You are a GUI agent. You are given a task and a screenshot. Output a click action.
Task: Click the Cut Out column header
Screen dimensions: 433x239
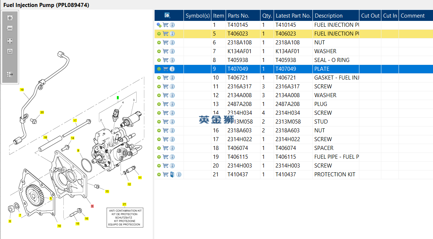(370, 15)
